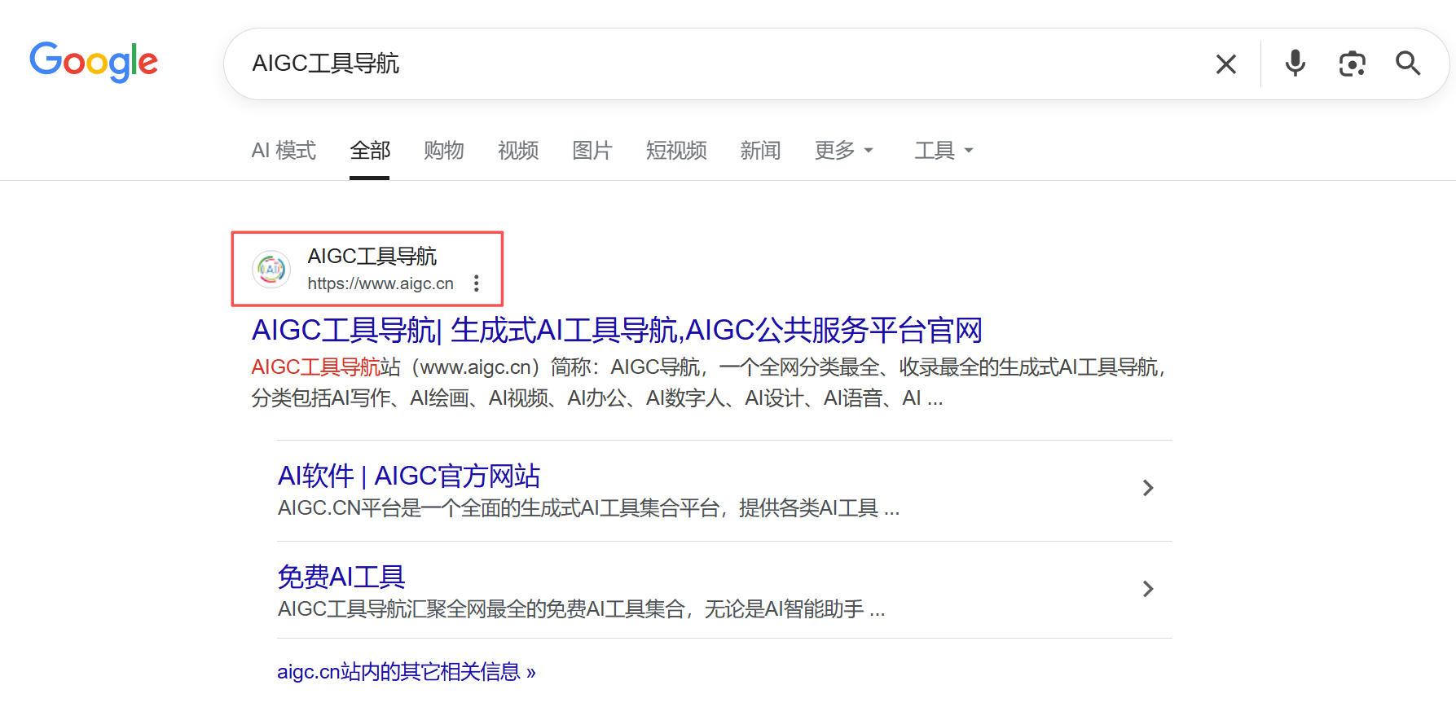Click the Google logo
The height and width of the screenshot is (707, 1456).
click(94, 62)
